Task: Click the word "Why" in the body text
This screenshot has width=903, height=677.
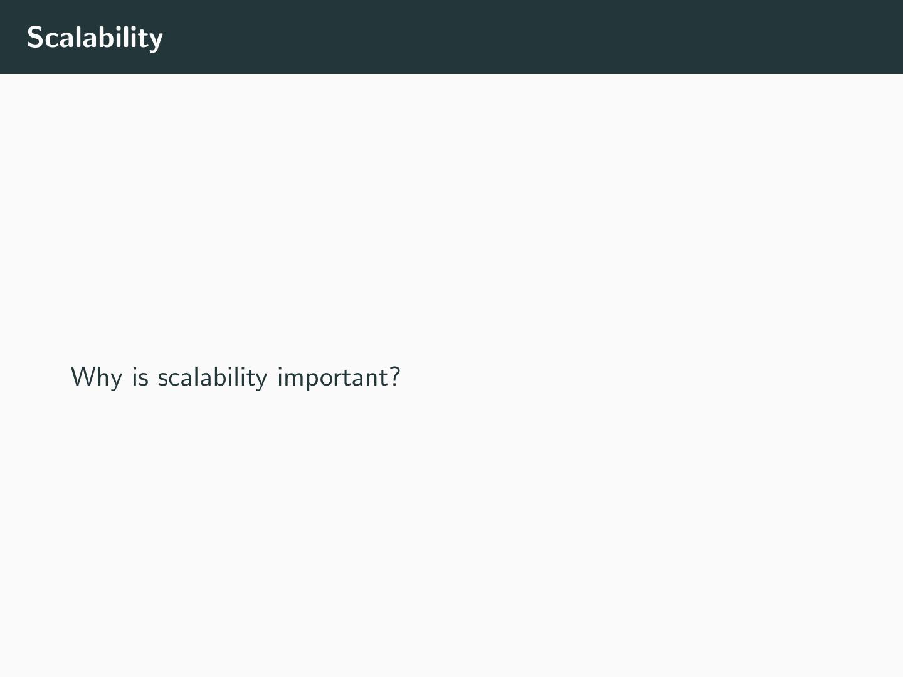Action: pyautogui.click(x=96, y=377)
